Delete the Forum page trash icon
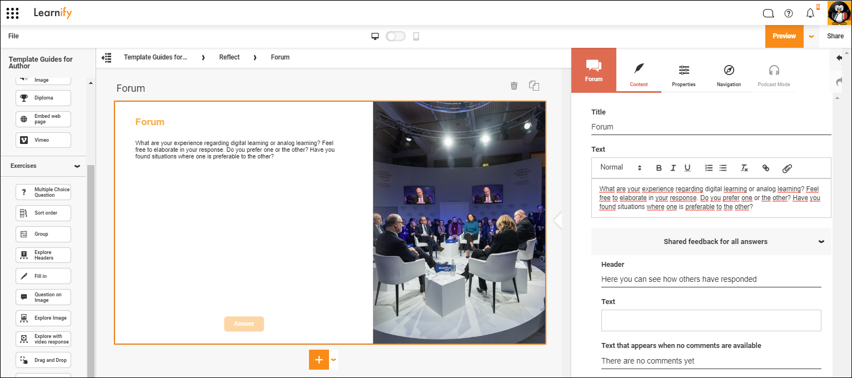Viewport: 852px width, 378px height. point(514,86)
